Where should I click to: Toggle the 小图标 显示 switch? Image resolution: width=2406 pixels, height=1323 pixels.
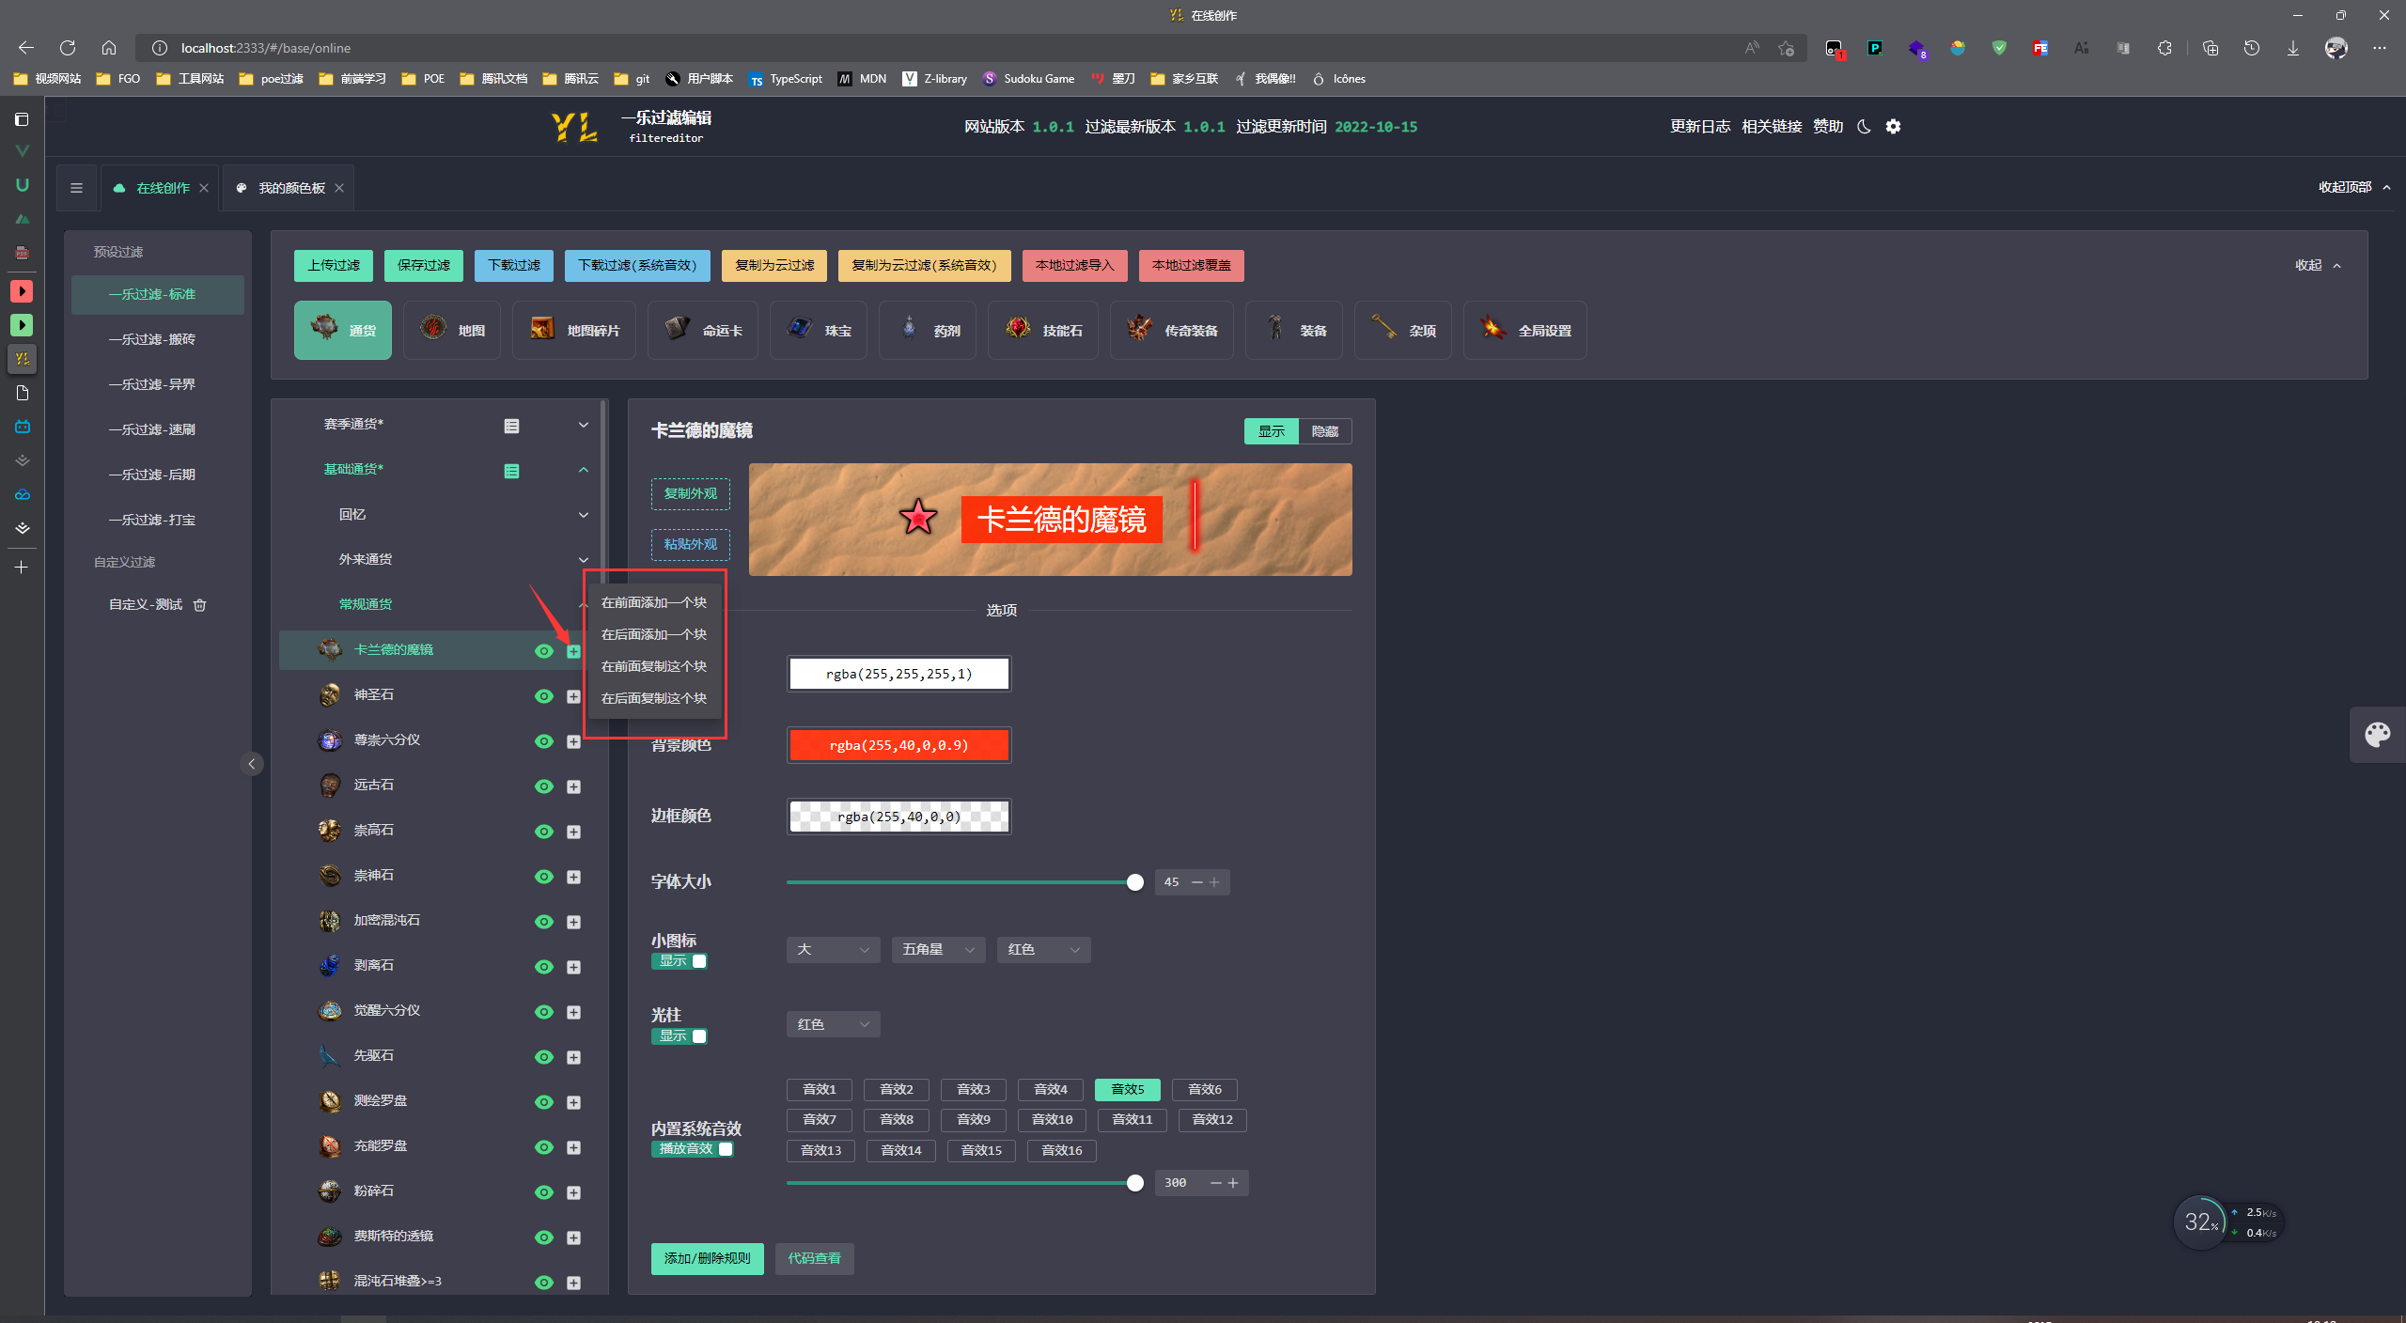[x=680, y=961]
